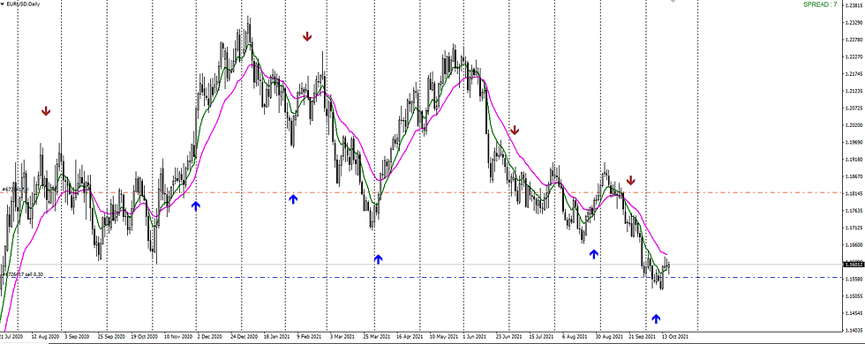Select the blue up arrow near late August 2021
The width and height of the screenshot is (865, 344).
[593, 254]
